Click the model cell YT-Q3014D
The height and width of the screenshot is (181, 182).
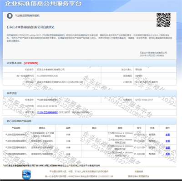(x=139, y=154)
